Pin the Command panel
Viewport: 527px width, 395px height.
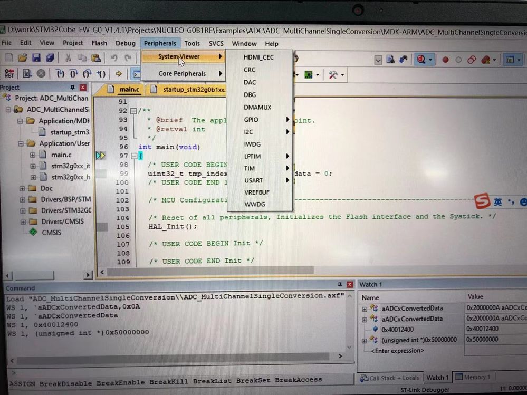340,284
